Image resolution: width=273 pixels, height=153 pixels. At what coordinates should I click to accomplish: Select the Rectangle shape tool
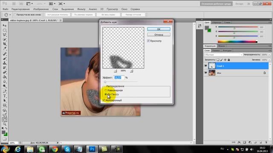click(x=5, y=105)
